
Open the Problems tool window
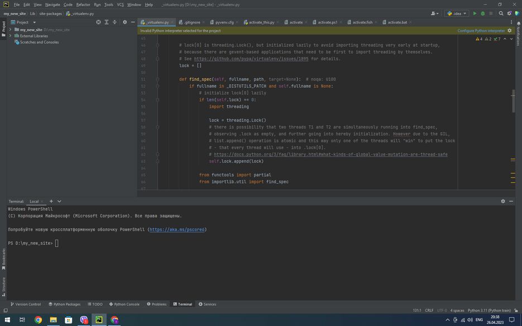157,304
